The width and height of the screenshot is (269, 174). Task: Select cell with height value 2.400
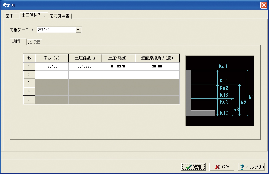[52, 66]
